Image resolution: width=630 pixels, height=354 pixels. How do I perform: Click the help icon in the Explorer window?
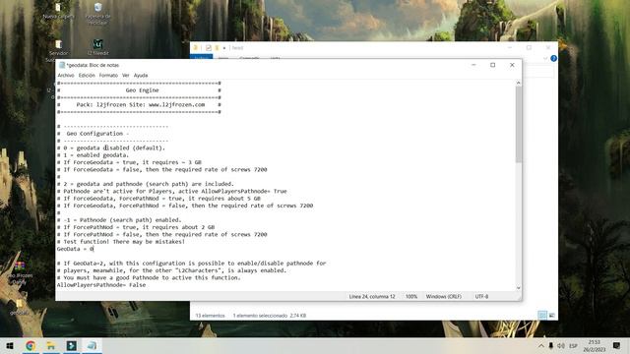point(553,59)
